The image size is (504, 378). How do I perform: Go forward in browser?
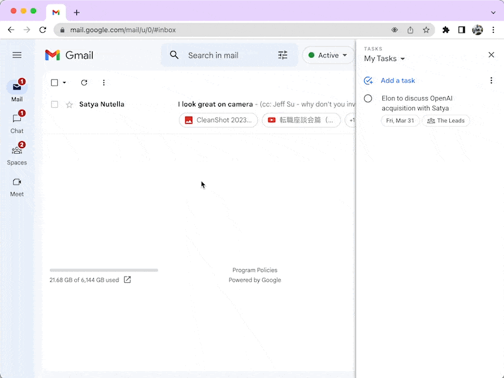point(27,30)
